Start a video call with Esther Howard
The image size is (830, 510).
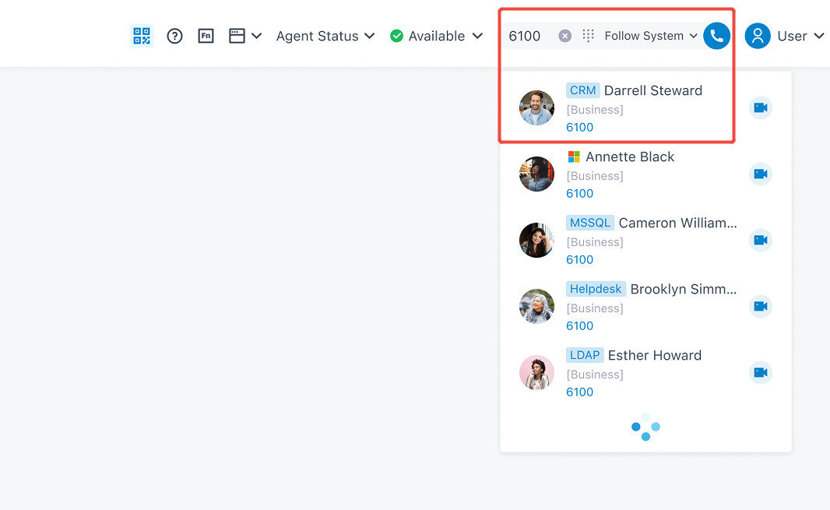761,373
